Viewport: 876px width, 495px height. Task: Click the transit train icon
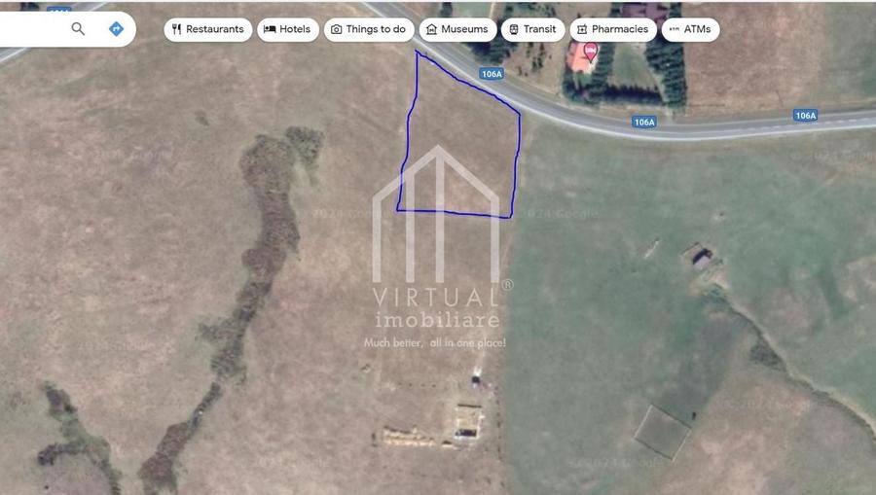(x=514, y=29)
